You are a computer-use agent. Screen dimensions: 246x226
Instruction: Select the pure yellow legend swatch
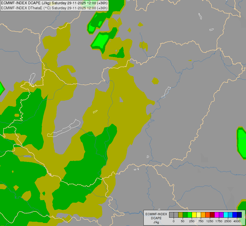(x=194, y=215)
